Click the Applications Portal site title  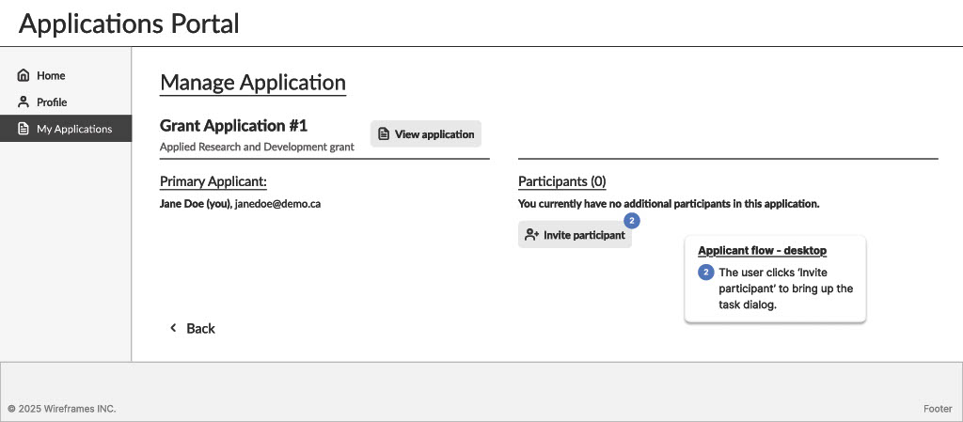coord(129,23)
